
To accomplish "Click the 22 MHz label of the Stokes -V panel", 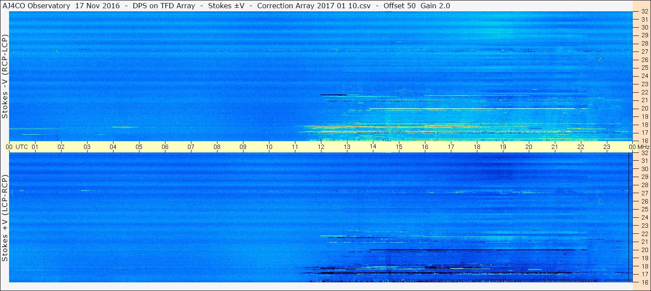I will click(x=645, y=92).
